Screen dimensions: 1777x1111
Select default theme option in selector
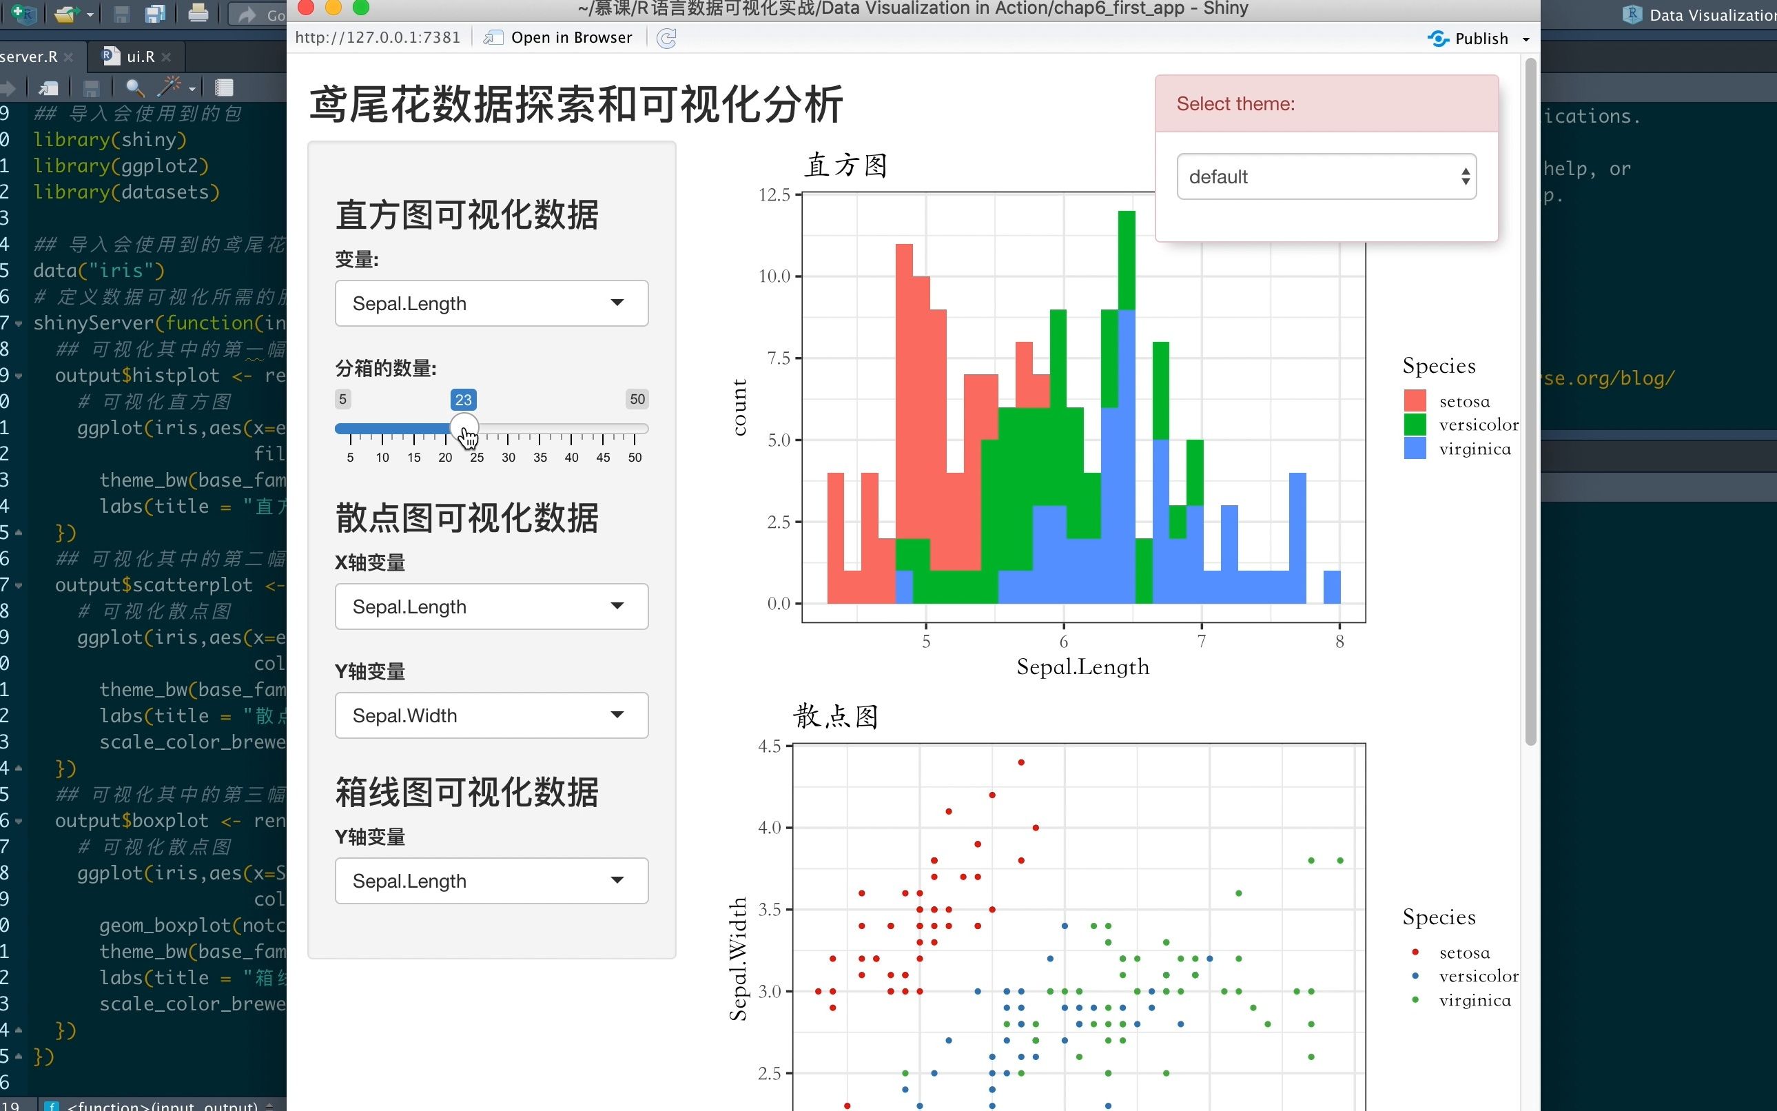[x=1326, y=176]
